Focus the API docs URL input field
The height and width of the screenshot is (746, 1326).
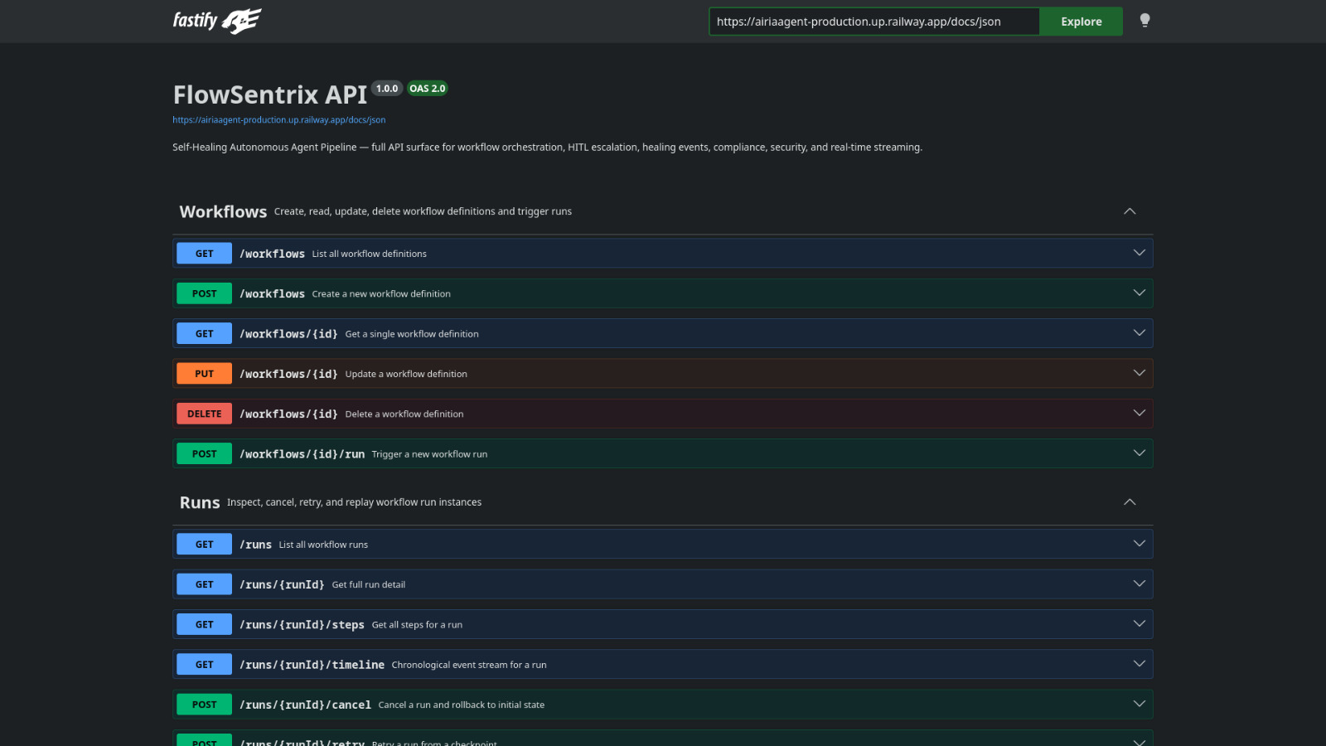pos(874,22)
